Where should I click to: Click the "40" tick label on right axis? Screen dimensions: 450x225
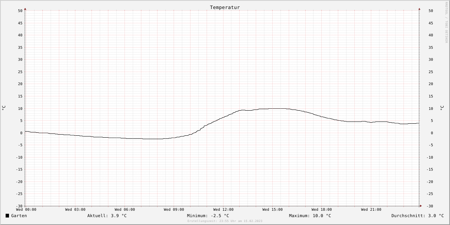click(431, 35)
